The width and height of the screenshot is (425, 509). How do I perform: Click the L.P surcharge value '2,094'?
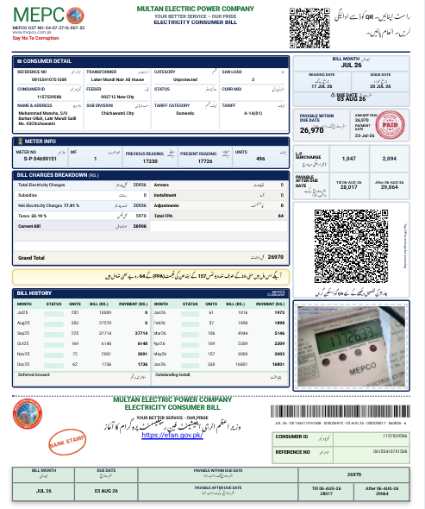(390, 159)
